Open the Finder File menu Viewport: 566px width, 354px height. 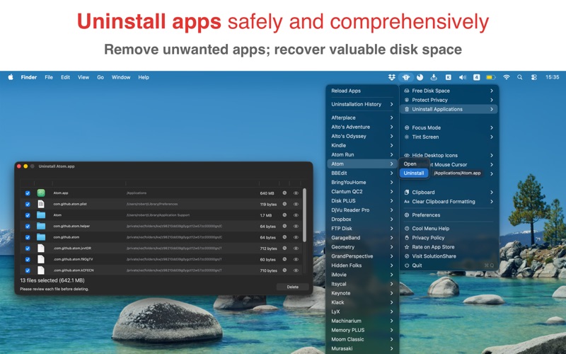(x=49, y=77)
